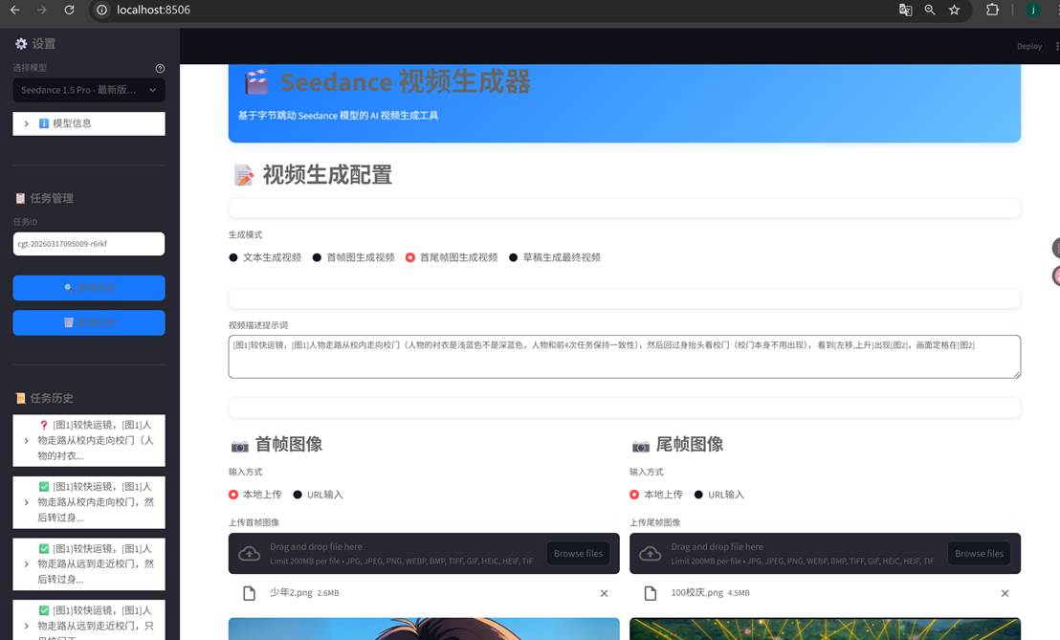The image size is (1060, 640).
Task: Click Browse files for the first frame image
Action: pos(578,554)
